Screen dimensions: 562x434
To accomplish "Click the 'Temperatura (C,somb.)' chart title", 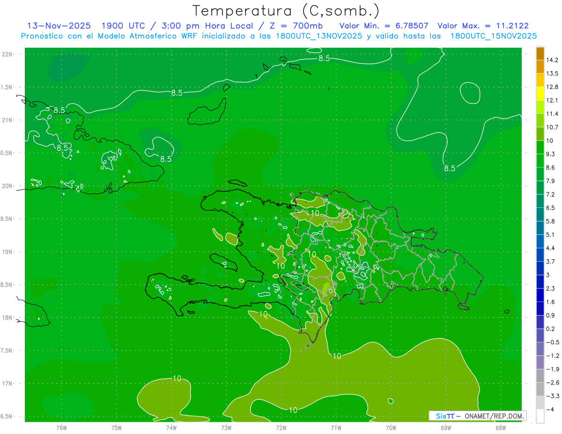I will 286,11.
